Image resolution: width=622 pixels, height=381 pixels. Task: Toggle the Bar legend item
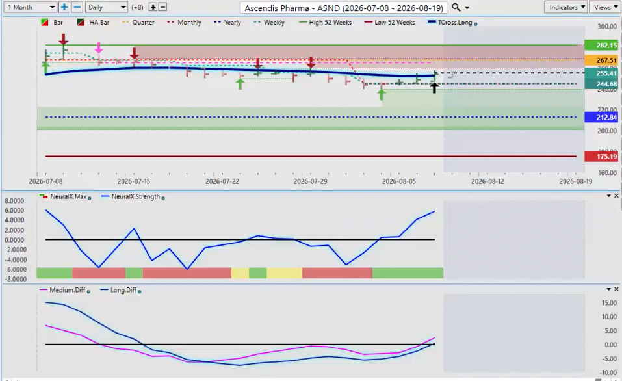(52, 23)
